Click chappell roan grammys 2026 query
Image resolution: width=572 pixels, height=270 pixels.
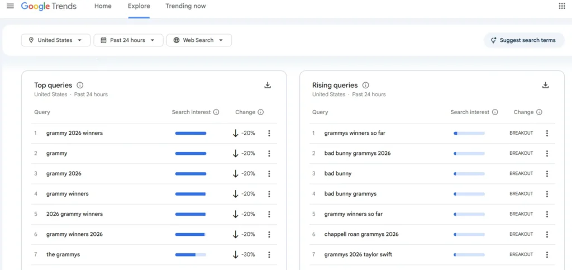point(361,234)
